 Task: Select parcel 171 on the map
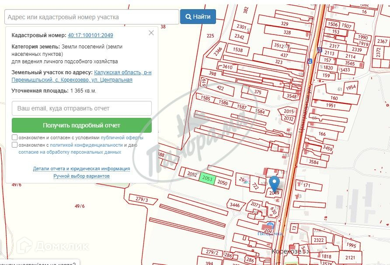pyautogui.click(x=306, y=185)
